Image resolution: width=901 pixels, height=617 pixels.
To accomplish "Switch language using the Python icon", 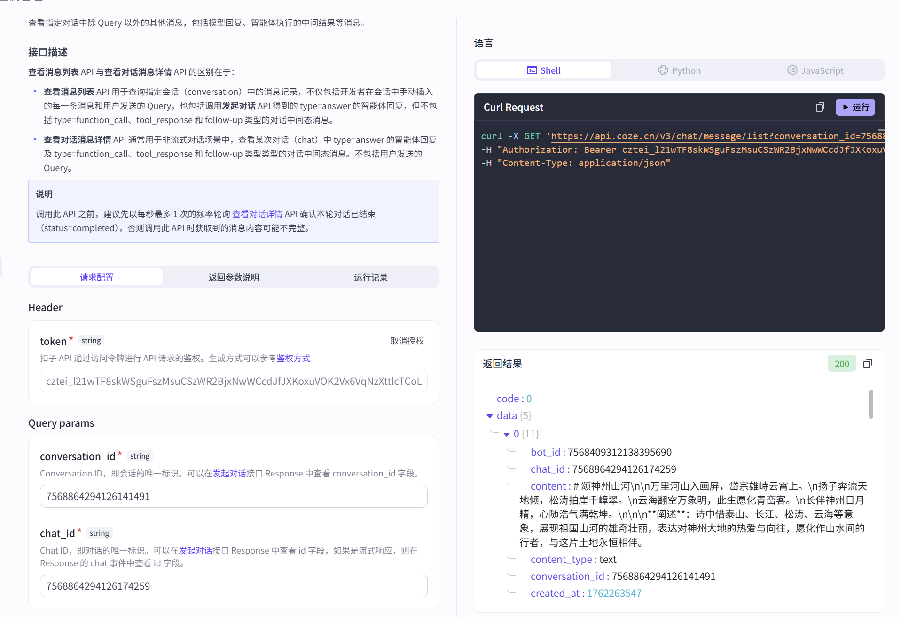I will [x=663, y=70].
